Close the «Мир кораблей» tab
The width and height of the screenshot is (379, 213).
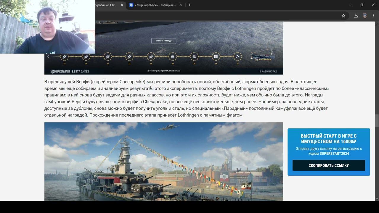pyautogui.click(x=181, y=5)
